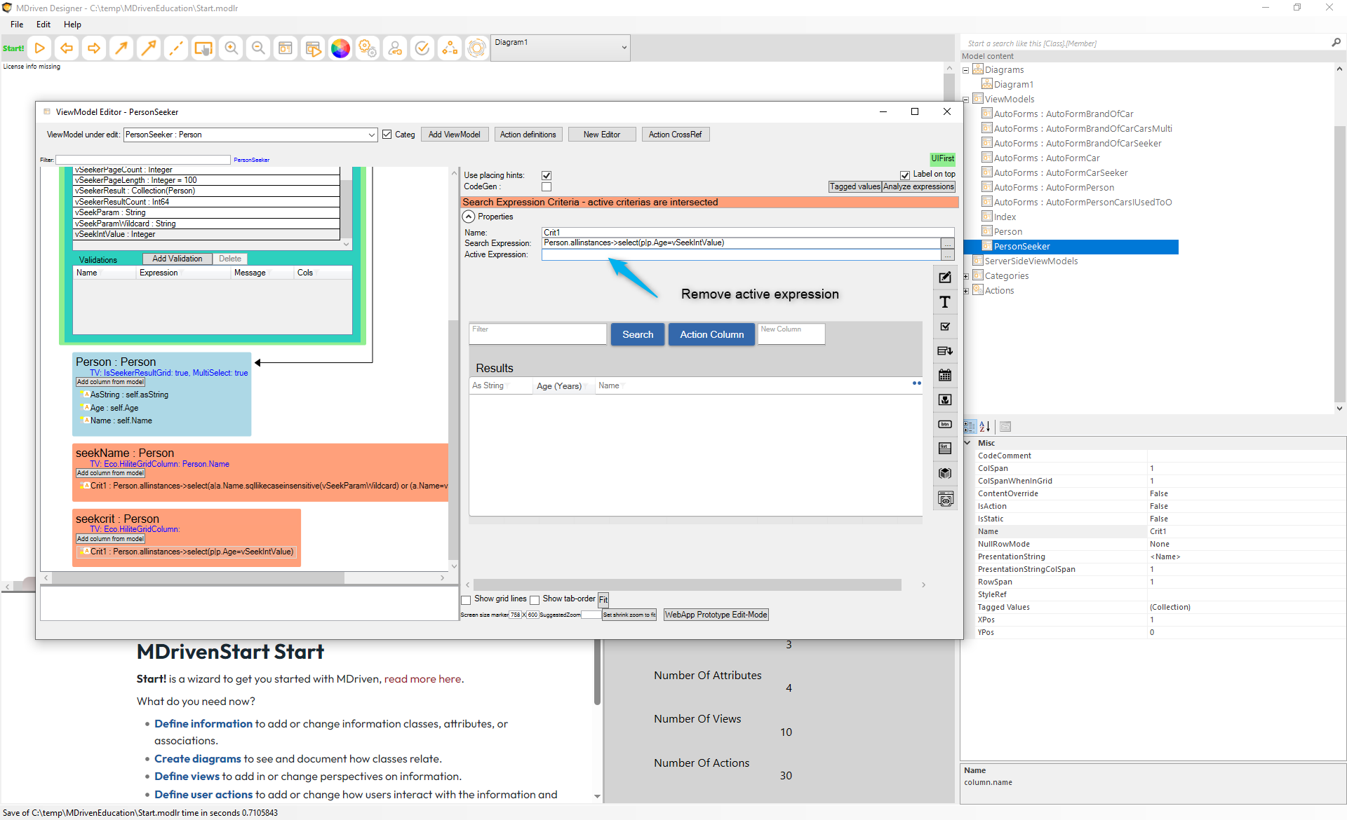Click the orange play triangle toolbar icon
The image size is (1347, 820).
pyautogui.click(x=40, y=48)
